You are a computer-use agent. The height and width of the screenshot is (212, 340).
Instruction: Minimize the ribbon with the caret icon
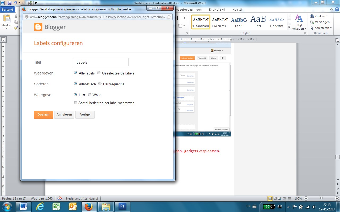tap(331, 10)
